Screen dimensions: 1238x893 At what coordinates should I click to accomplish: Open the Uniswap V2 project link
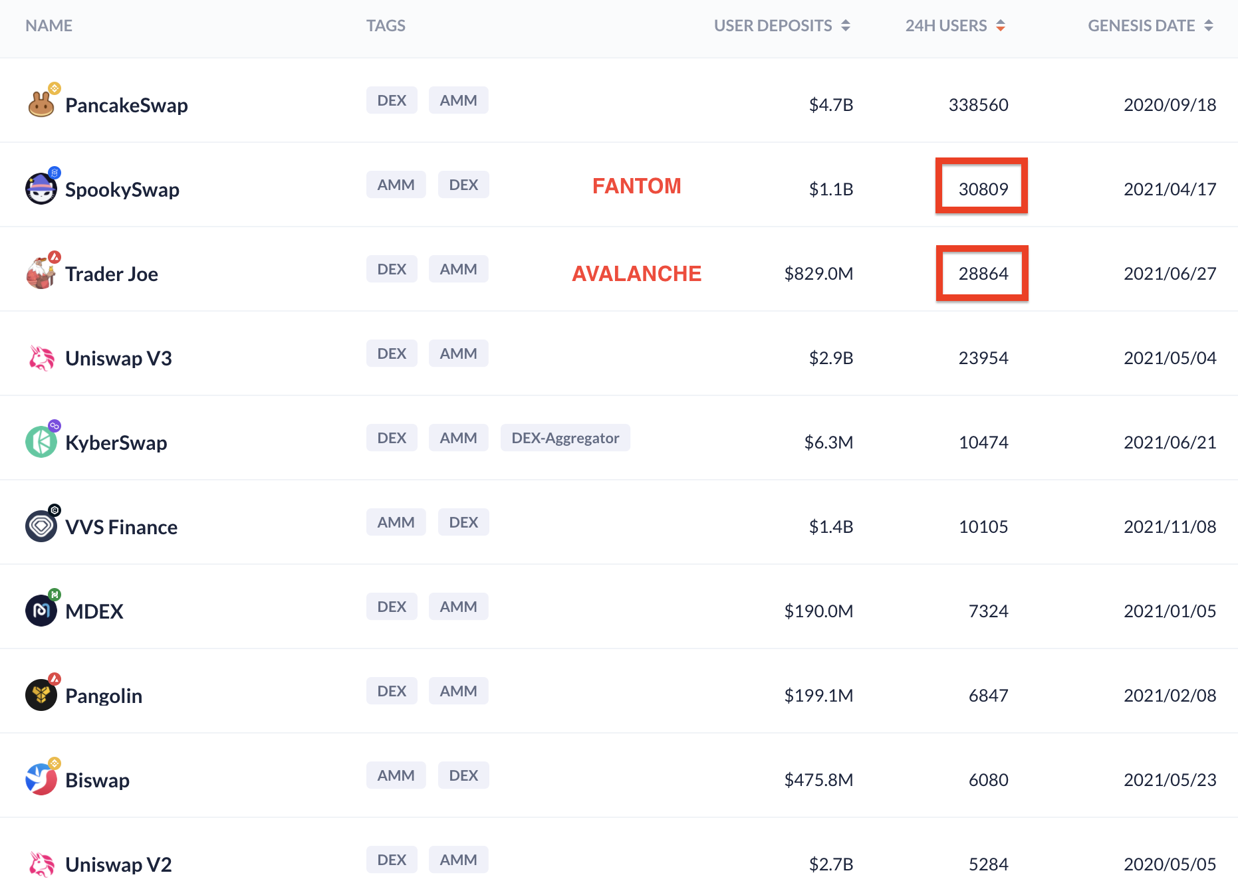coord(118,864)
